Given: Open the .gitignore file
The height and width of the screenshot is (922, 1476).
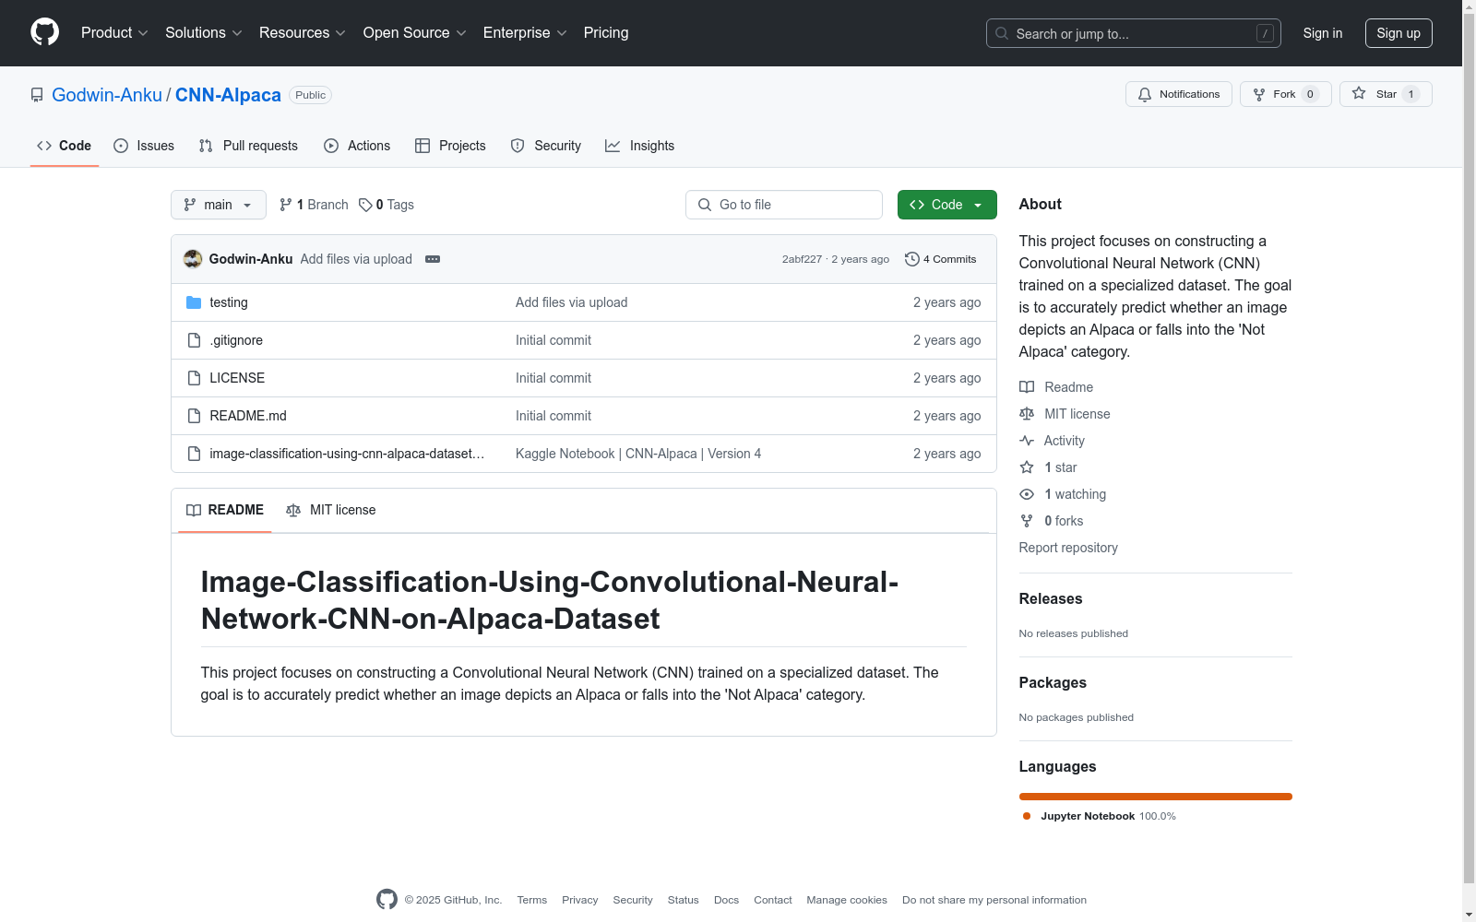Looking at the screenshot, I should point(236,340).
